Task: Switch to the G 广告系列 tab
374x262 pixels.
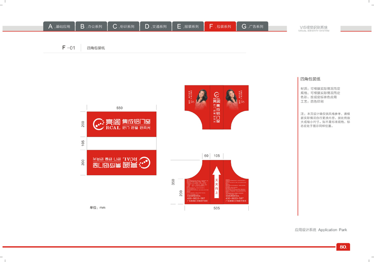Action: [x=252, y=27]
